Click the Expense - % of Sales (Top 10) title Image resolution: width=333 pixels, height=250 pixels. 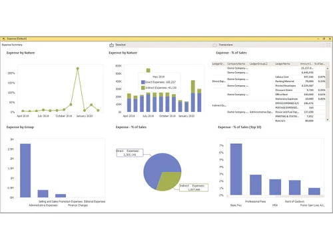(x=240, y=127)
